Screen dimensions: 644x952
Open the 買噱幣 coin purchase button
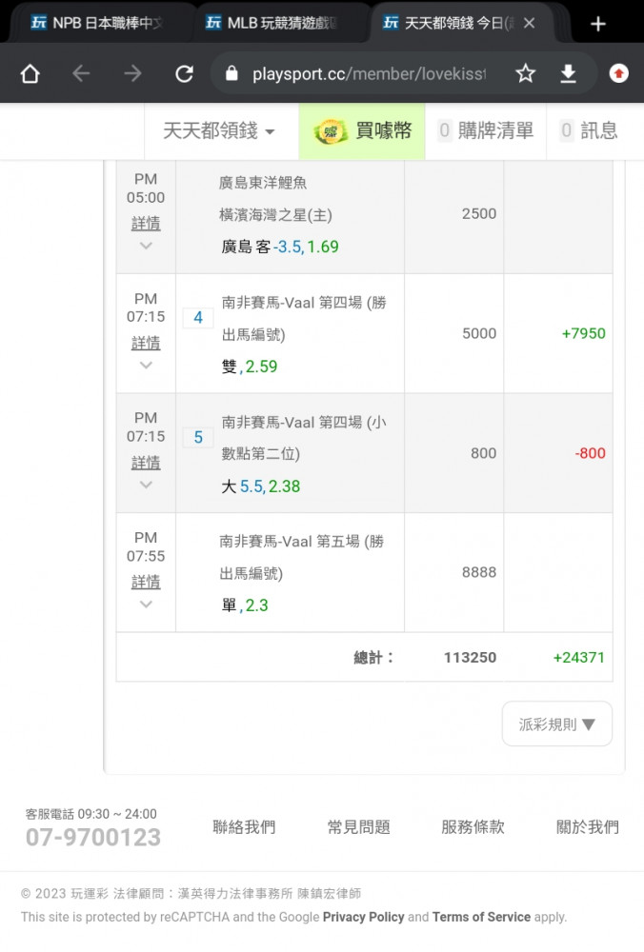[362, 131]
